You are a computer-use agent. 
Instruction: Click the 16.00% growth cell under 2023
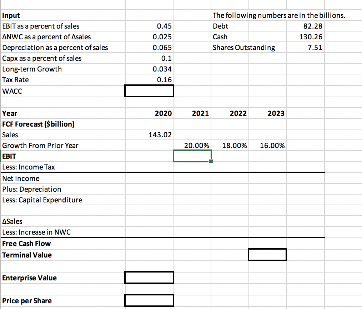click(x=267, y=145)
